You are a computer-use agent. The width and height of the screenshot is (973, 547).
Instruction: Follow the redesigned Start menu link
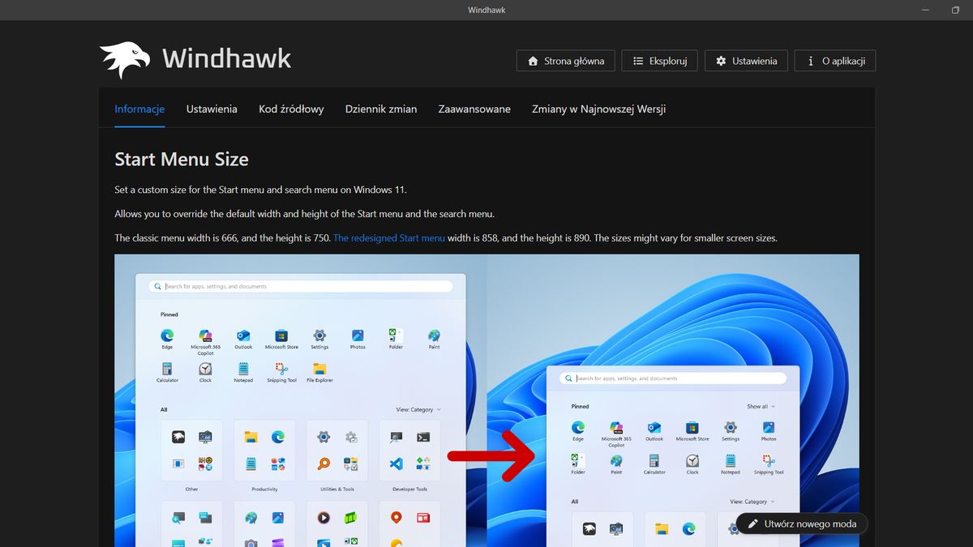389,238
